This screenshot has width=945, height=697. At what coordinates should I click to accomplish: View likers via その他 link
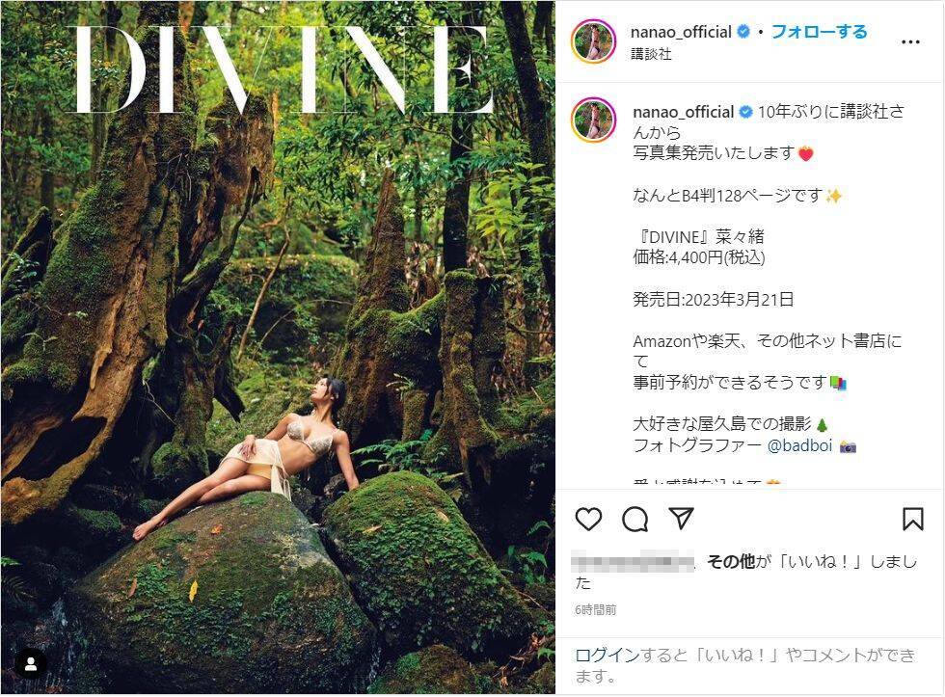(731, 562)
